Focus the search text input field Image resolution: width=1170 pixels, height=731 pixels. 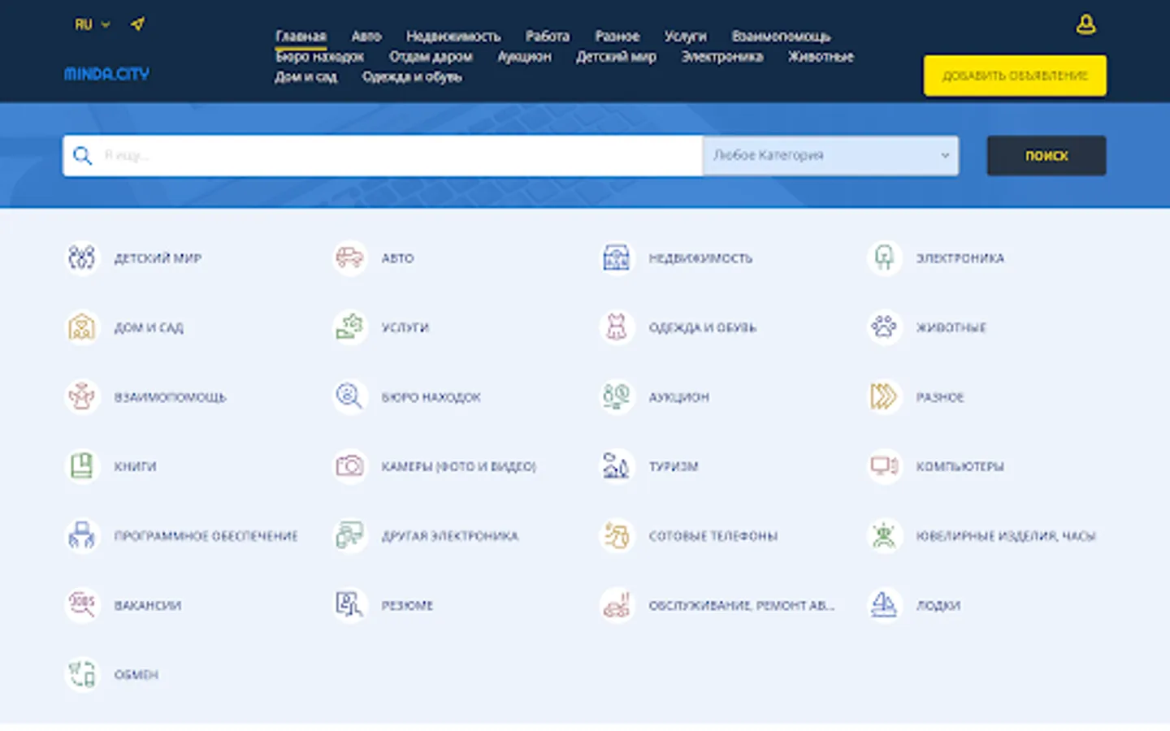point(398,155)
